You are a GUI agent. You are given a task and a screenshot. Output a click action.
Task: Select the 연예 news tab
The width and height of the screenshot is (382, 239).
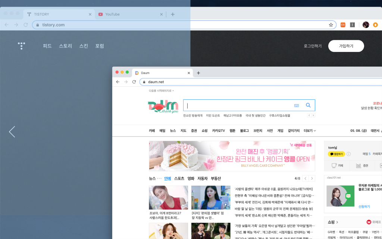[x=167, y=179]
